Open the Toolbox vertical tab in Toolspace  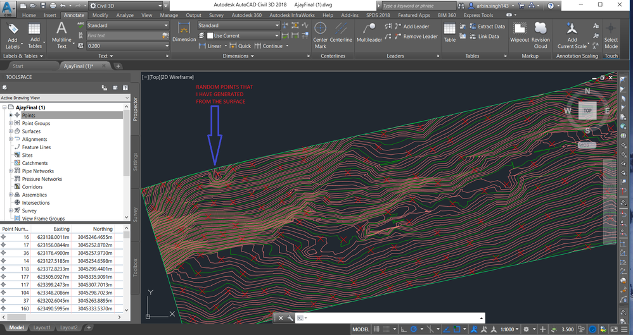(x=135, y=267)
